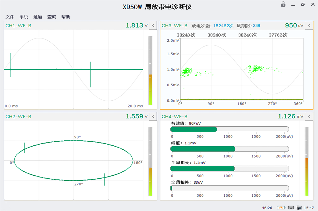Click the lock icon in title bar
Image resolution: width=318 pixels, height=211 pixels.
coord(283,4)
